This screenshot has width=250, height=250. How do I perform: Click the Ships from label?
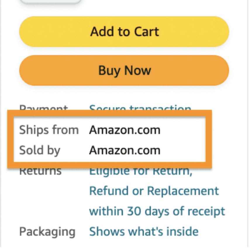(49, 130)
